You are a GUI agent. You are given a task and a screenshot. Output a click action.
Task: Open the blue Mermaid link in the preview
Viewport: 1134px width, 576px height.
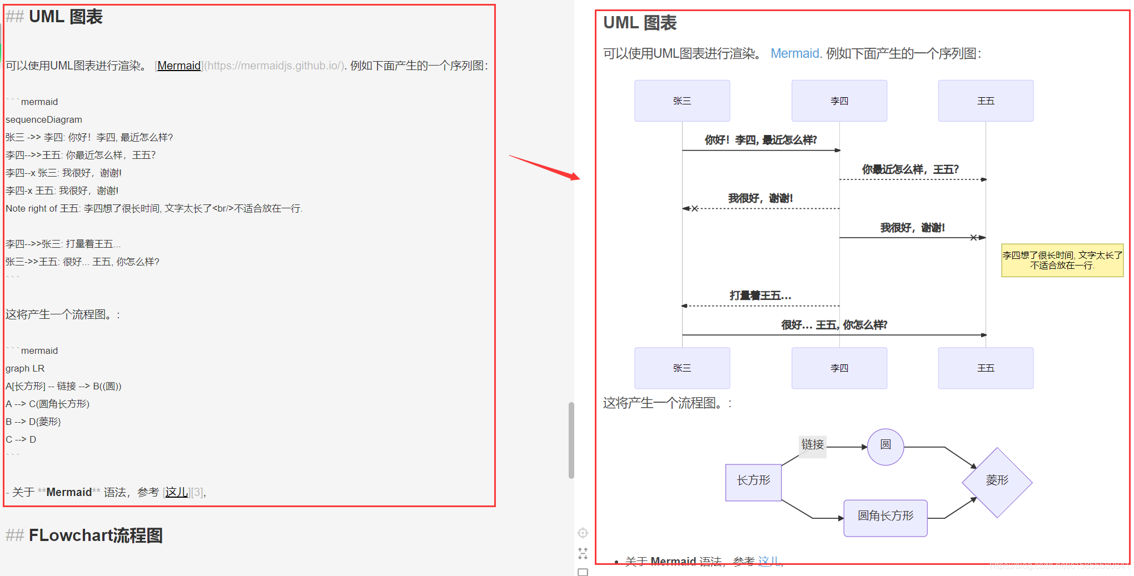coord(795,53)
